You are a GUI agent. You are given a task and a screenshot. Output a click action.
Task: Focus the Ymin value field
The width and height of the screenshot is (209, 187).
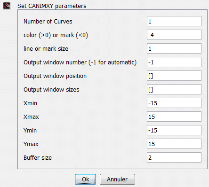pyautogui.click(x=174, y=130)
